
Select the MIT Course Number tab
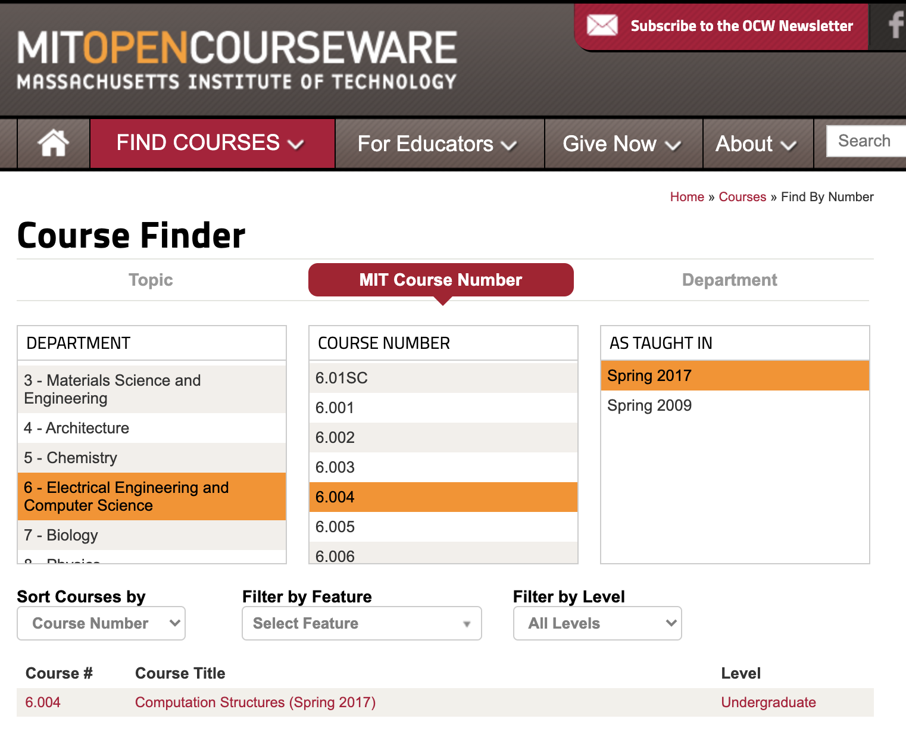441,280
